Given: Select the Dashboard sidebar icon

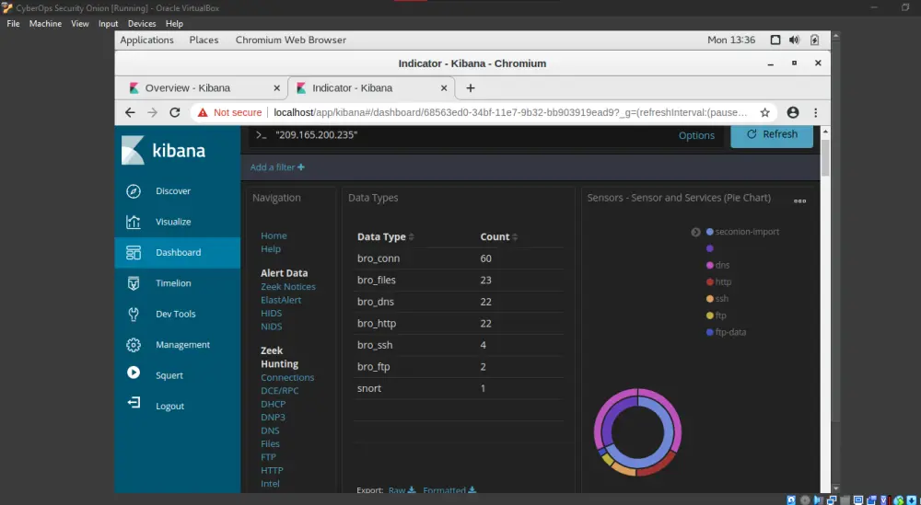Looking at the screenshot, I should point(134,253).
